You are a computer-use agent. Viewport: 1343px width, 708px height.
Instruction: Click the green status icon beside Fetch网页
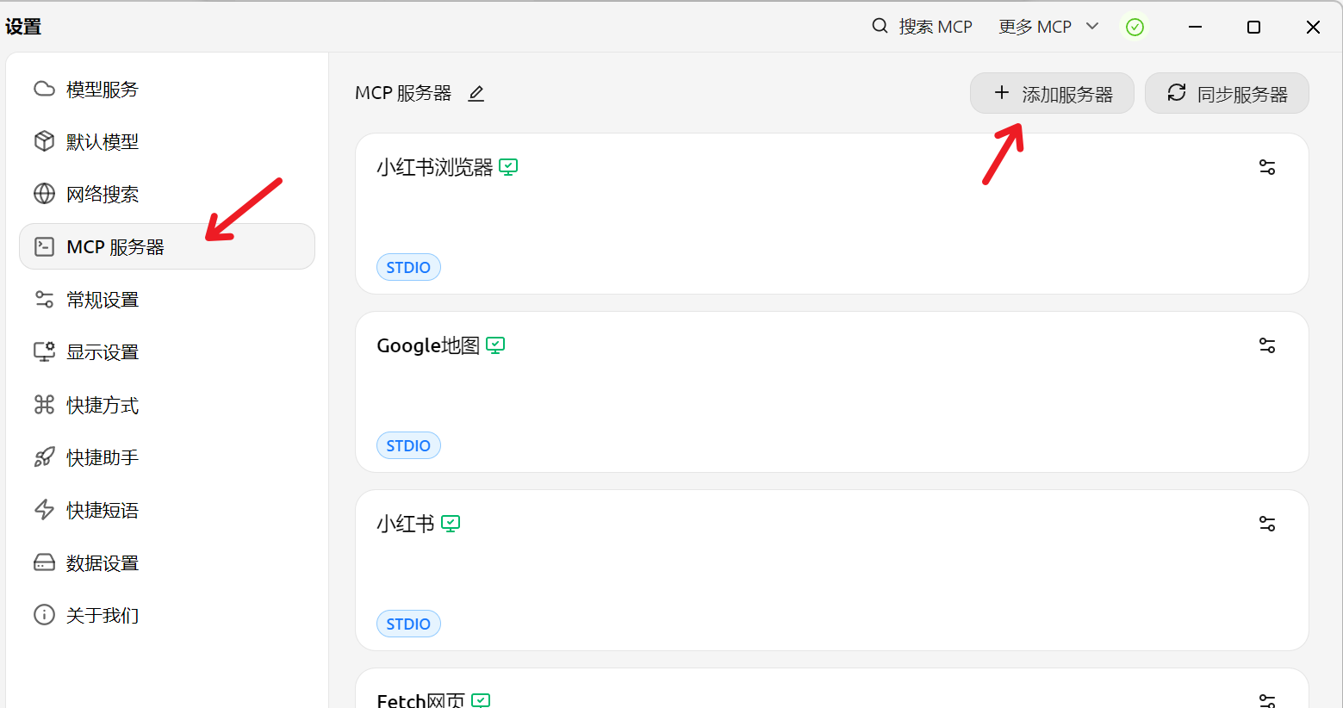point(481,700)
